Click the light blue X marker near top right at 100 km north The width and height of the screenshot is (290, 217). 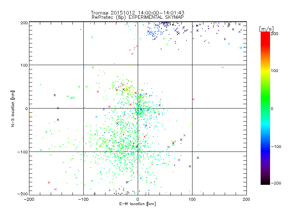[x=223, y=68]
